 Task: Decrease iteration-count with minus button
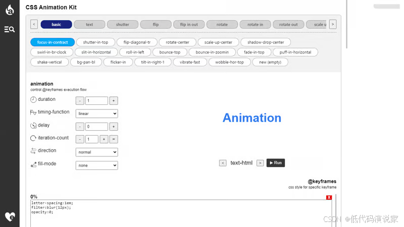point(80,139)
